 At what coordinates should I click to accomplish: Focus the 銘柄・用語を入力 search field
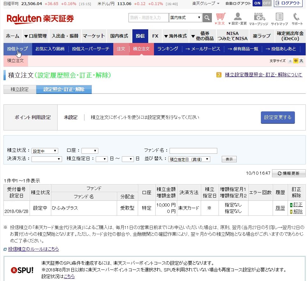tap(149, 18)
